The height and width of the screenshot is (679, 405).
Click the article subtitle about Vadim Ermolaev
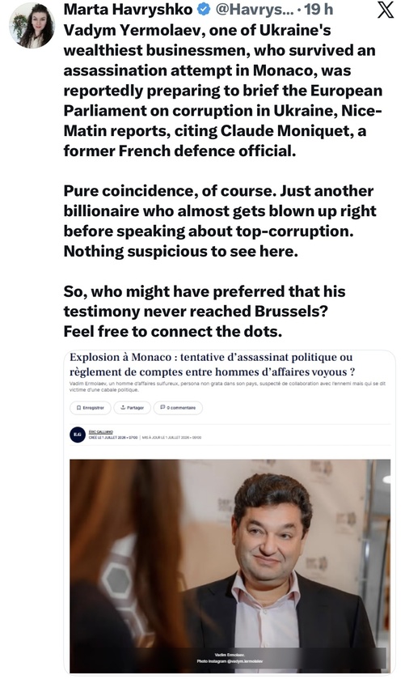[x=227, y=387]
